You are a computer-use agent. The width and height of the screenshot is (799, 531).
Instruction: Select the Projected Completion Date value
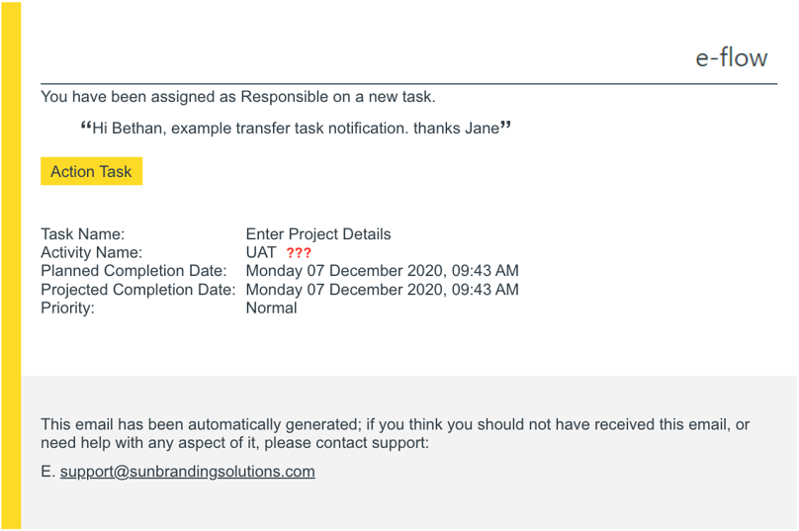pos(382,290)
